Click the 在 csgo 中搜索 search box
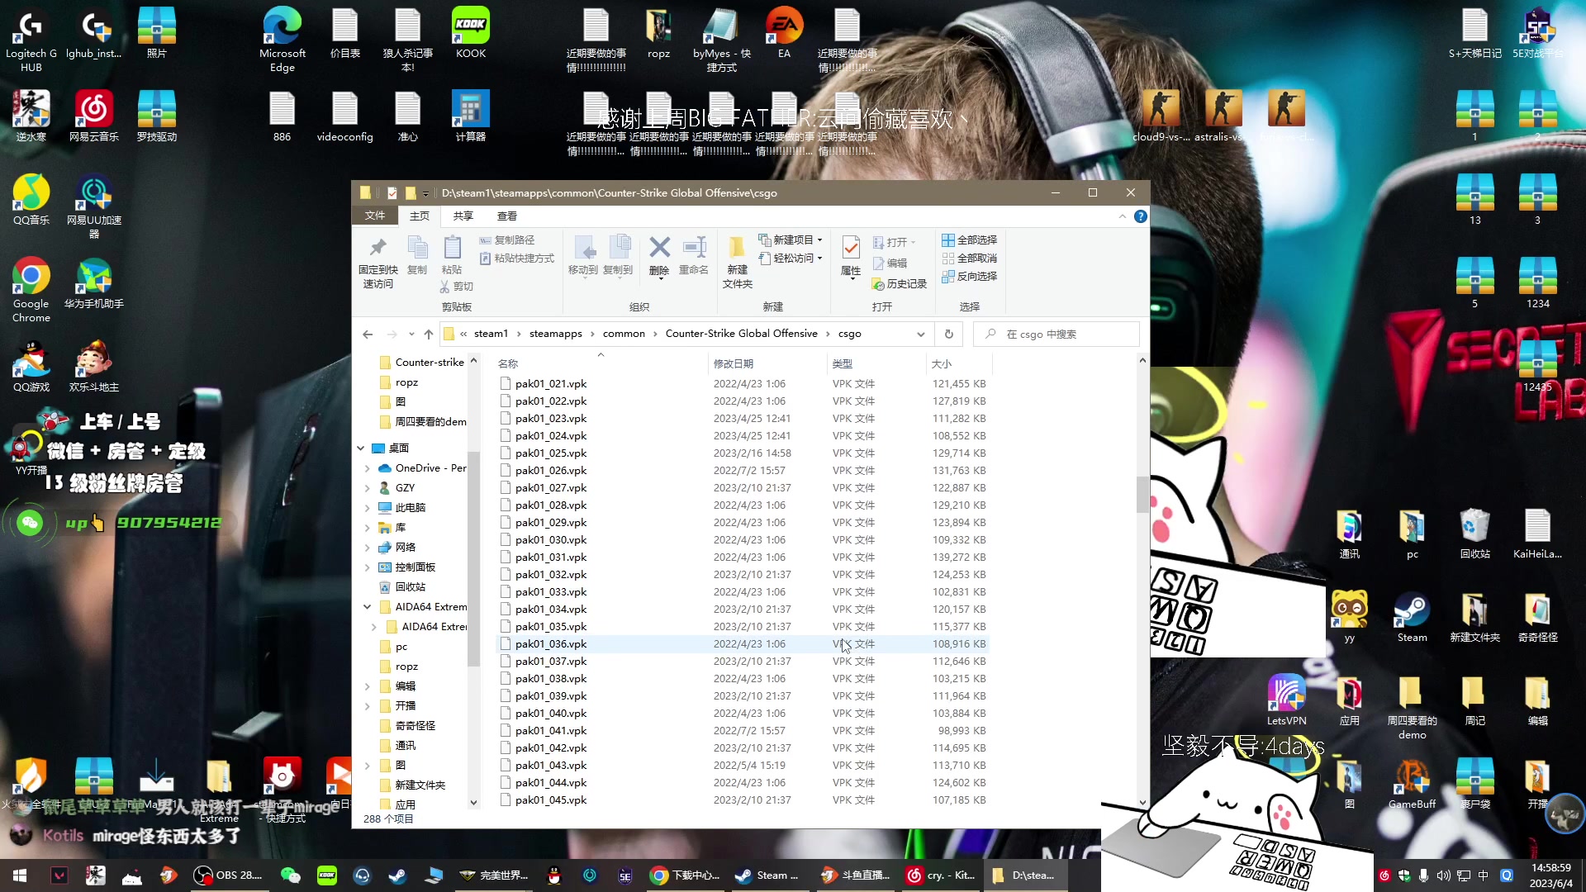 click(x=1057, y=334)
